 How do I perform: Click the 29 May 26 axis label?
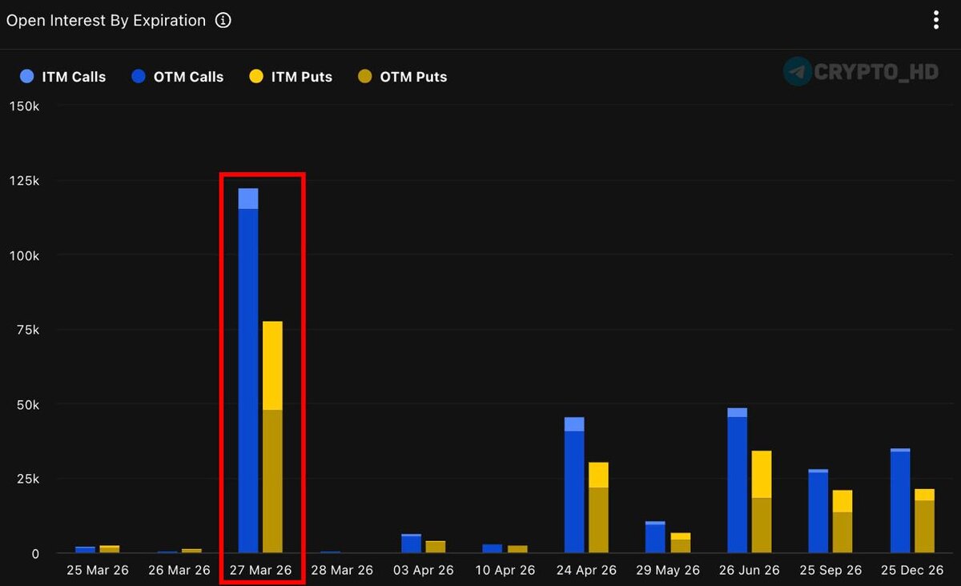(x=668, y=571)
